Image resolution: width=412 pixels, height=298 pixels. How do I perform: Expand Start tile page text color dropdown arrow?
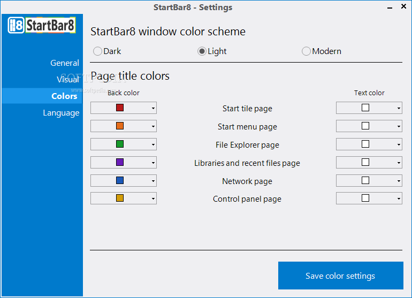(399, 108)
